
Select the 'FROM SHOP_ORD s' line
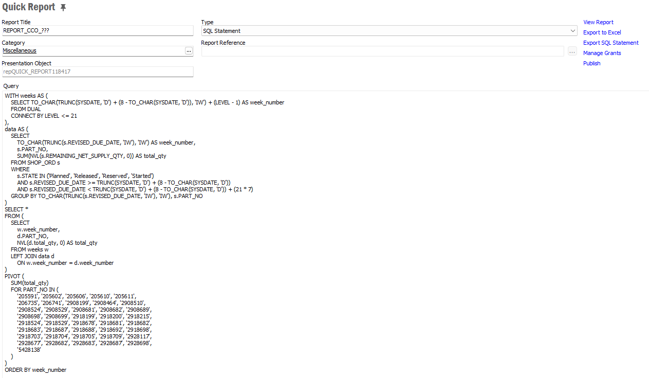point(35,163)
